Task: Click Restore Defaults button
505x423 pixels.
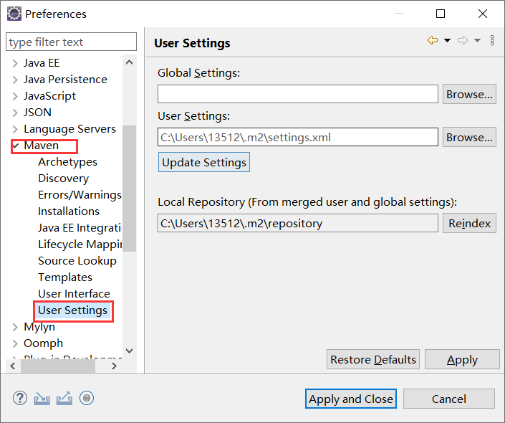Action: pos(373,359)
